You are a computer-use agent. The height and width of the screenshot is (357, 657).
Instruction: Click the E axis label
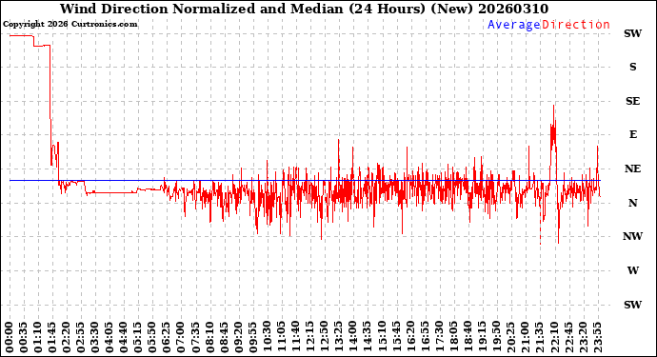tap(632, 134)
